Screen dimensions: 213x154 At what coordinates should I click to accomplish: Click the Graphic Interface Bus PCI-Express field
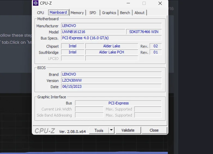coord(118,103)
